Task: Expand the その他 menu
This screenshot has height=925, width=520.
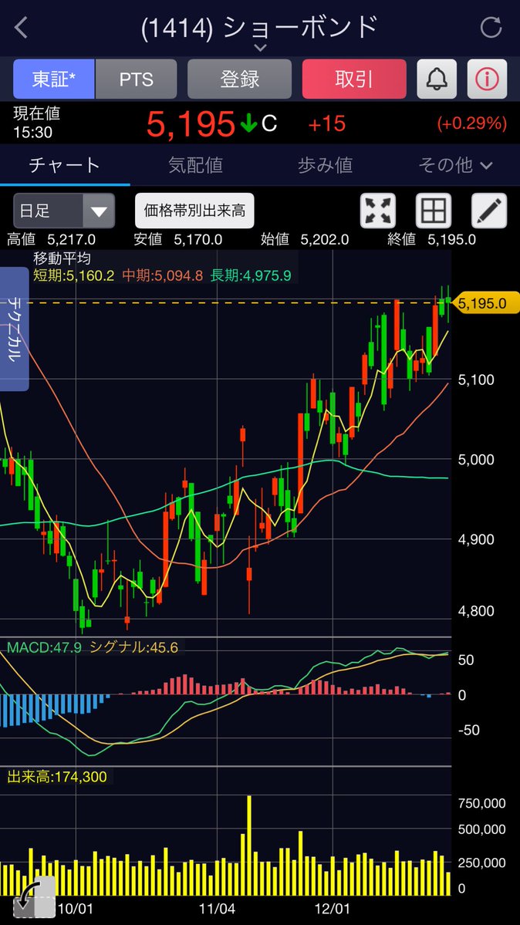Action: pyautogui.click(x=455, y=165)
